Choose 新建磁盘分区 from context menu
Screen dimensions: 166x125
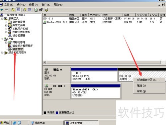[149, 80]
